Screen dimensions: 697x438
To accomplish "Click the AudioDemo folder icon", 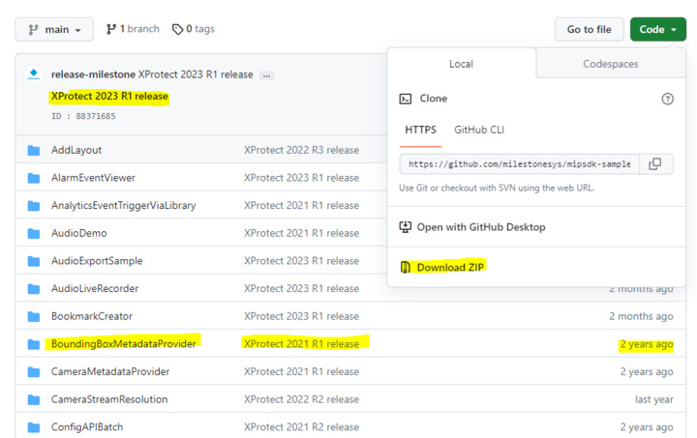I will tap(34, 233).
